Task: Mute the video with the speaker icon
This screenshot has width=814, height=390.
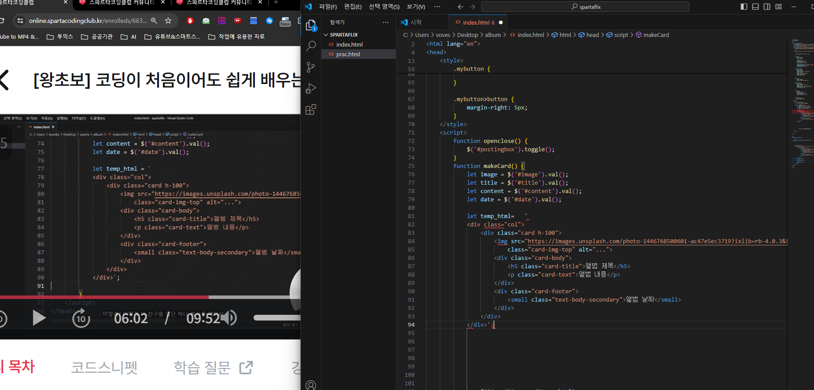Action: pyautogui.click(x=229, y=318)
